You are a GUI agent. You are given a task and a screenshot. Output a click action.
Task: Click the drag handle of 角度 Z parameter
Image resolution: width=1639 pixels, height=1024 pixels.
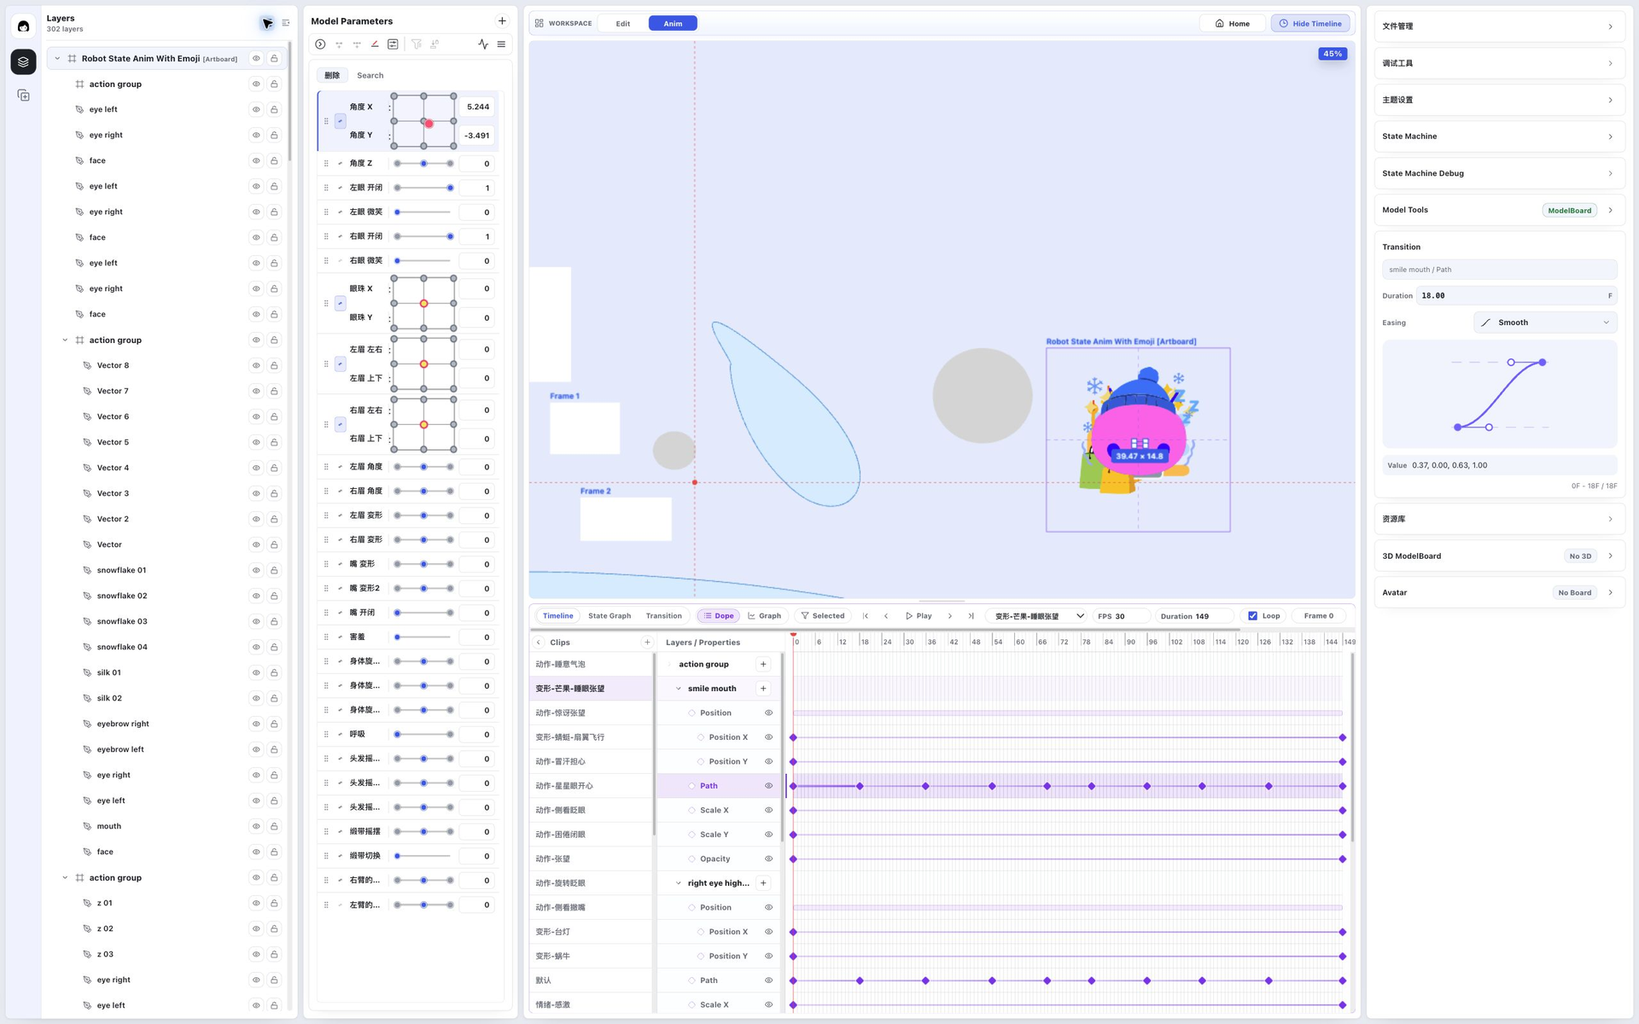click(326, 163)
